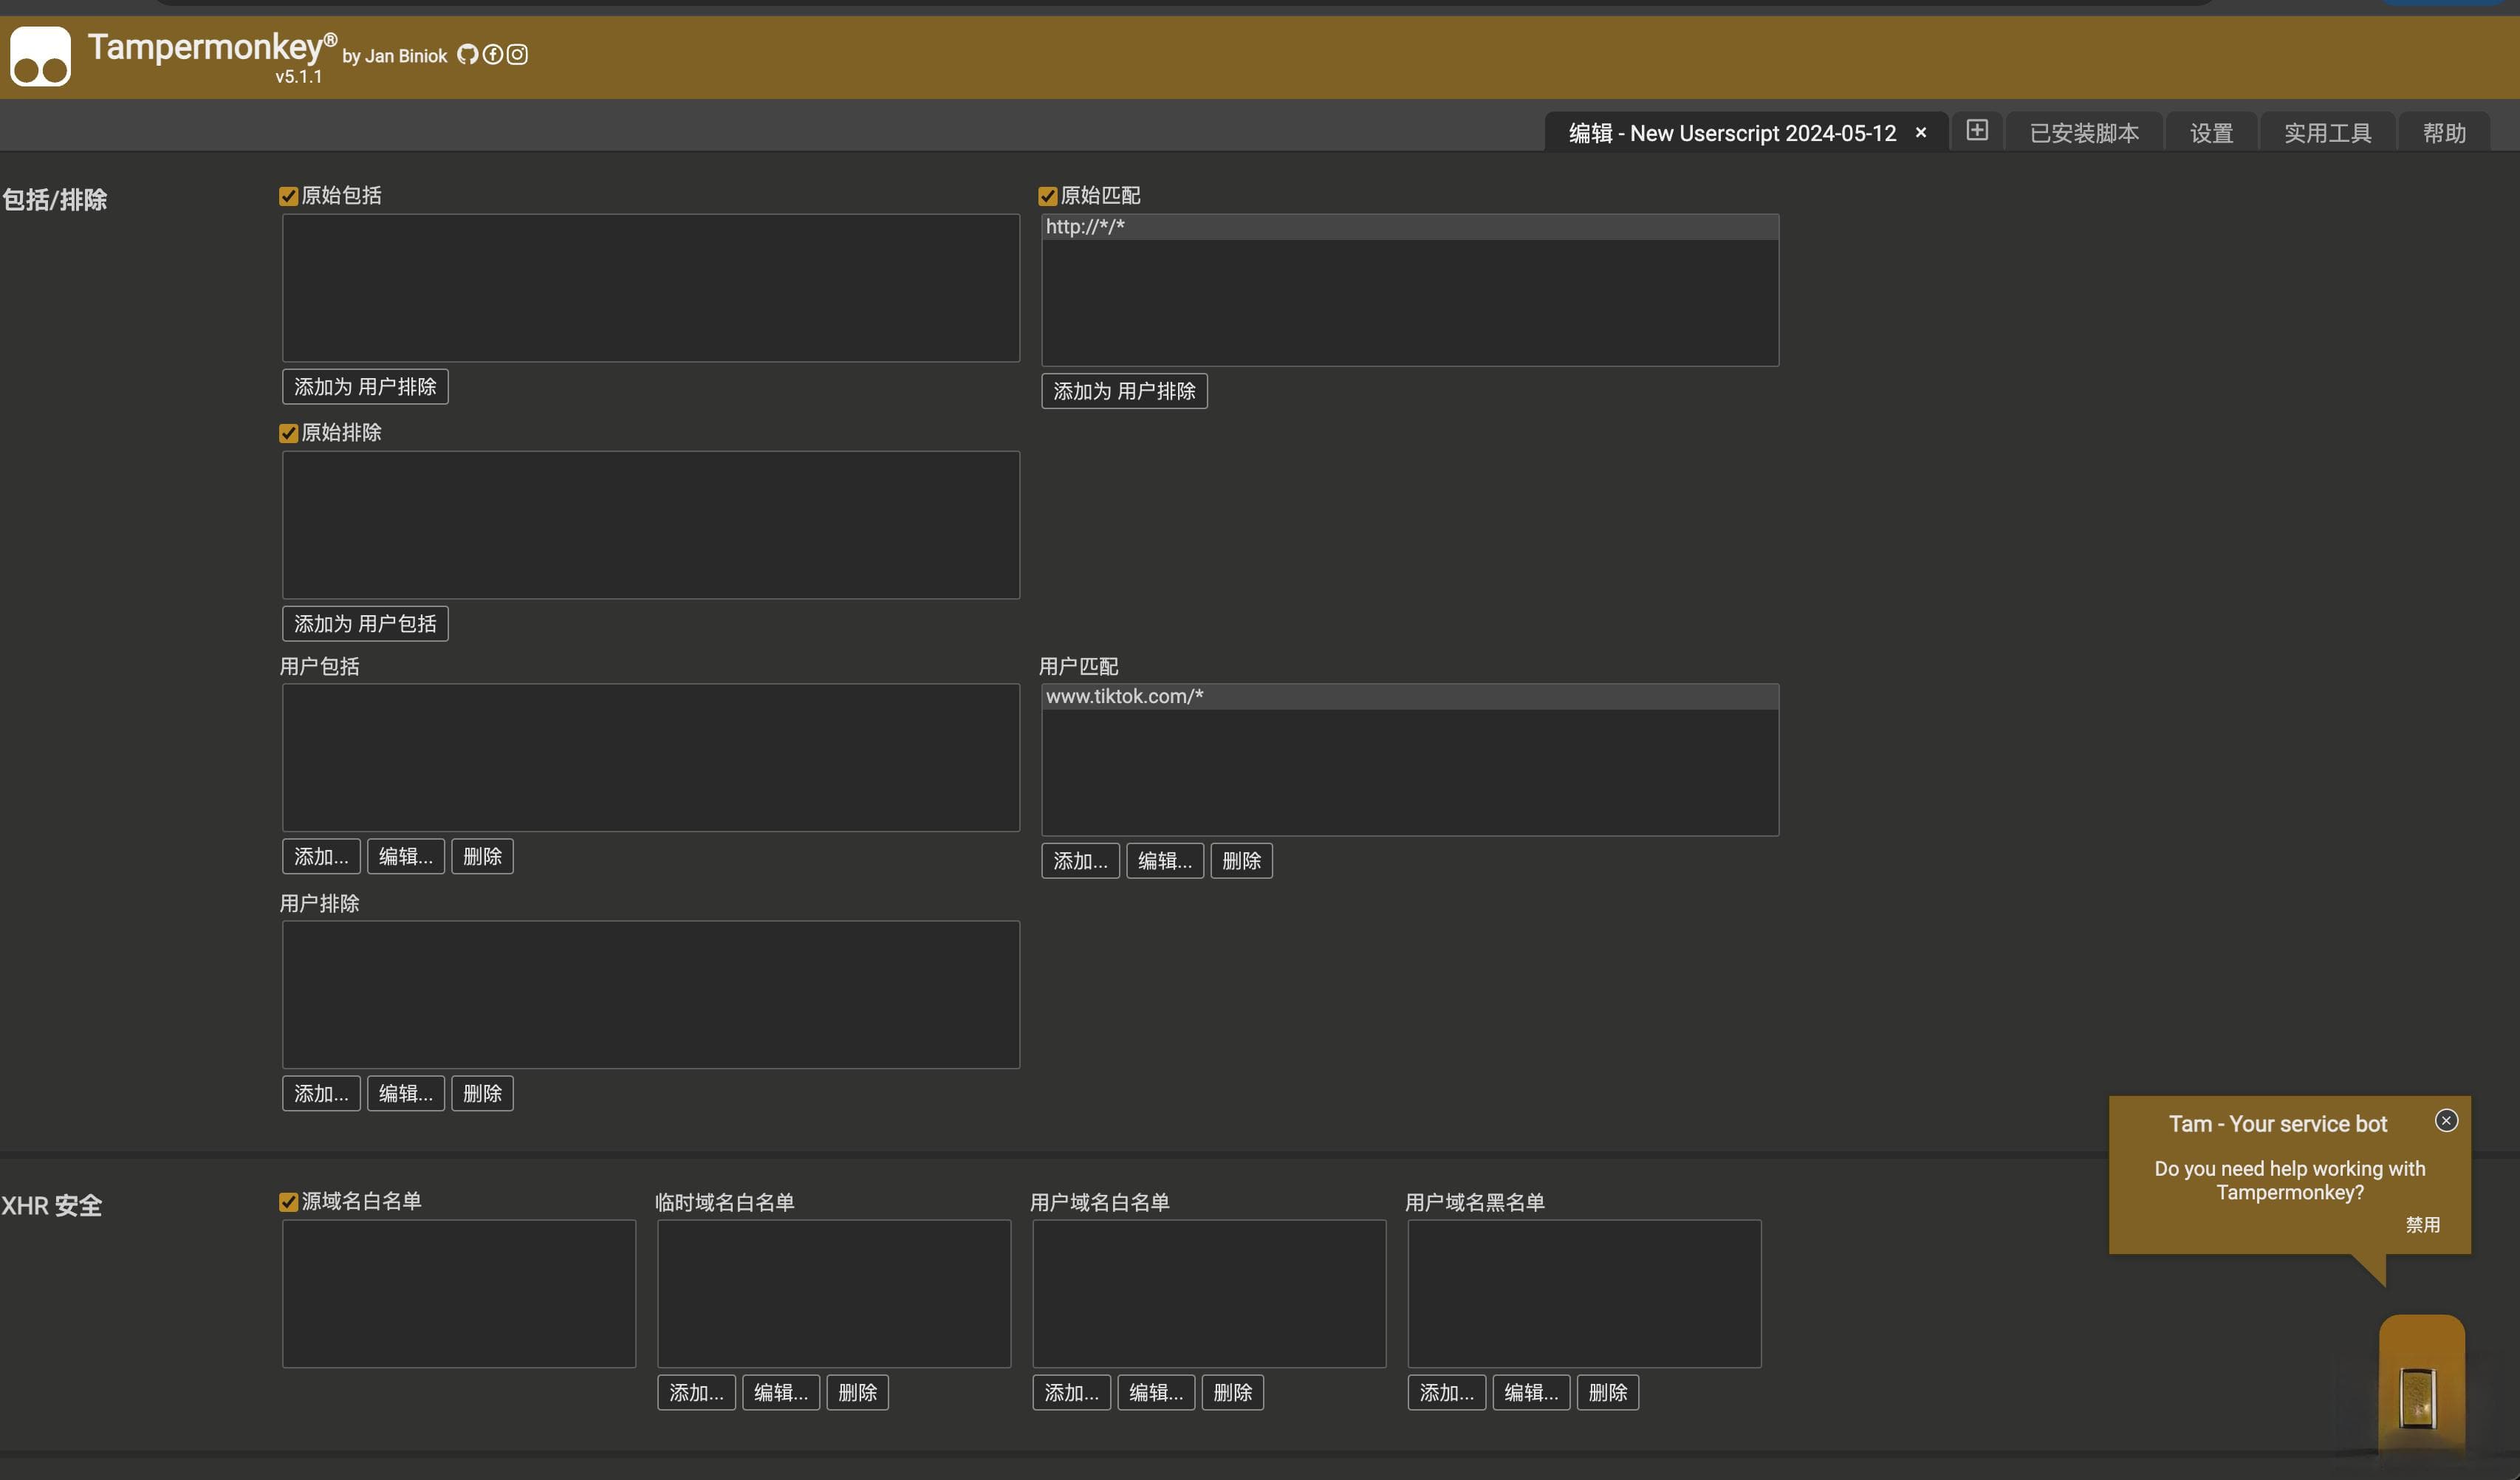Image resolution: width=2520 pixels, height=1480 pixels.
Task: Click inside the 原始包括 list box
Action: [651, 288]
